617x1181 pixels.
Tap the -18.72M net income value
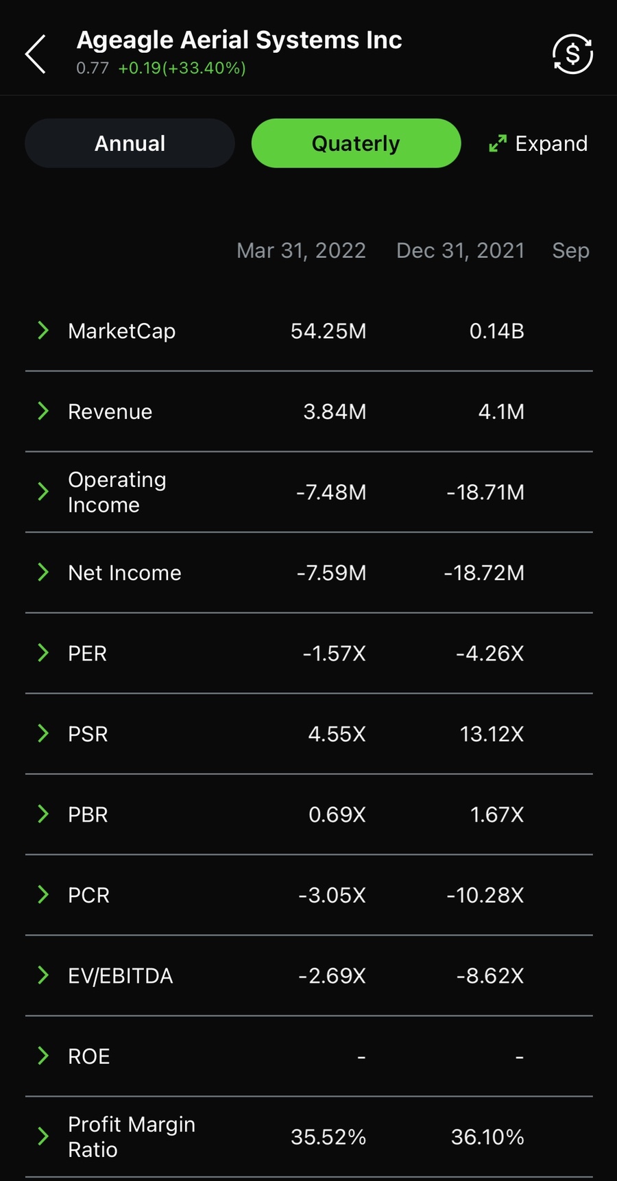[484, 573]
